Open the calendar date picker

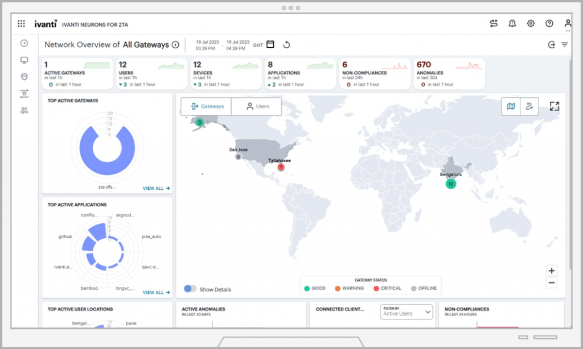[x=270, y=44]
